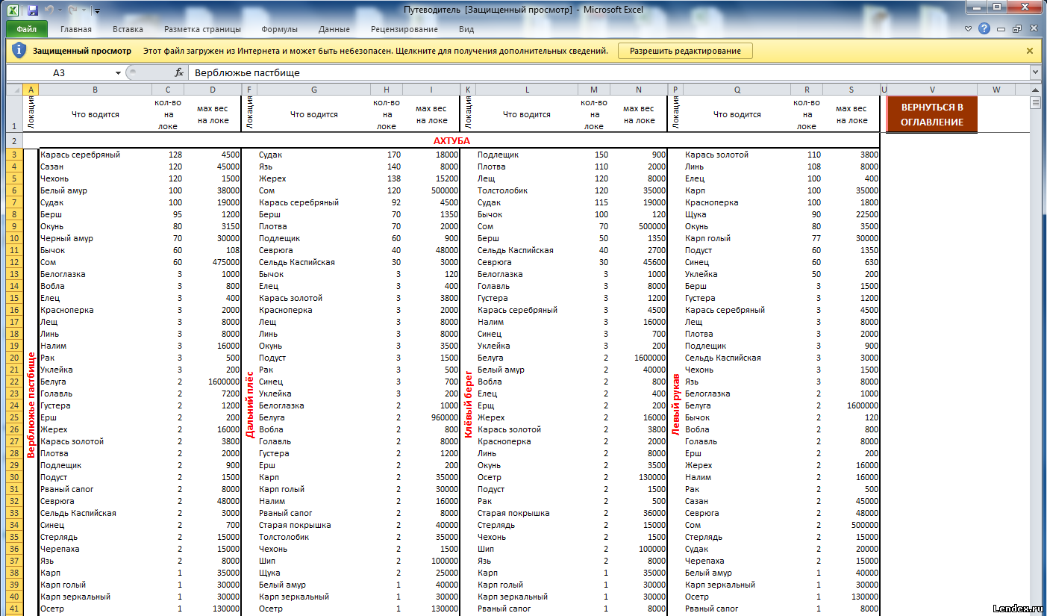
Task: Select column Q header
Action: pos(737,89)
